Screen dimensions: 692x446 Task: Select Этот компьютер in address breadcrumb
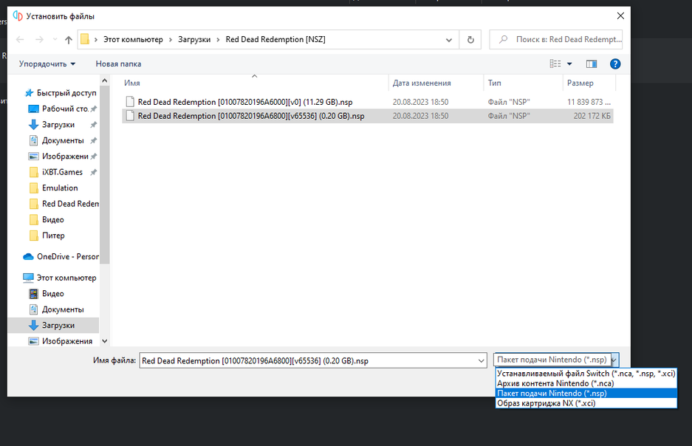coord(133,39)
